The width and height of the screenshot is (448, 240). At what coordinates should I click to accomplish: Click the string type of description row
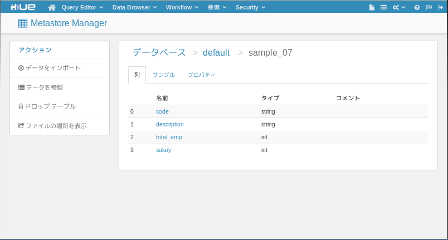pos(268,124)
